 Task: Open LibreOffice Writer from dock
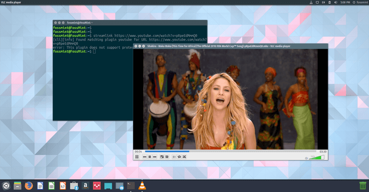point(40,186)
